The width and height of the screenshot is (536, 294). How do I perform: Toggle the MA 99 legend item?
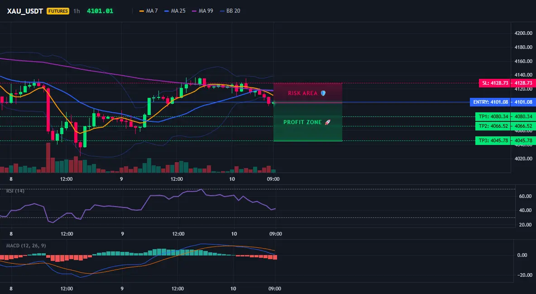[202, 11]
